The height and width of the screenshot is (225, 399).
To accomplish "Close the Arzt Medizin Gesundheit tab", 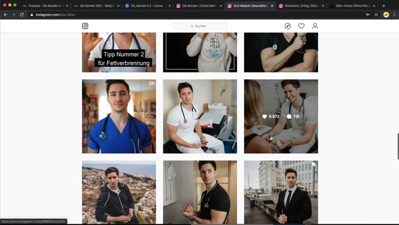I will 272,6.
